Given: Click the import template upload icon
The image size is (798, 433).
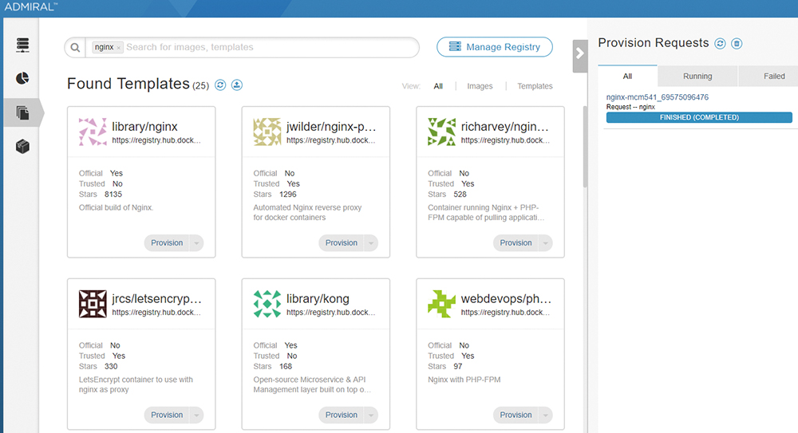Looking at the screenshot, I should coord(237,85).
